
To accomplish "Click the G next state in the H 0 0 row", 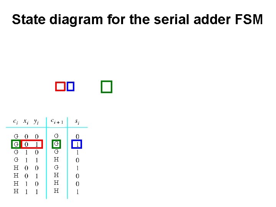I will (x=56, y=167).
